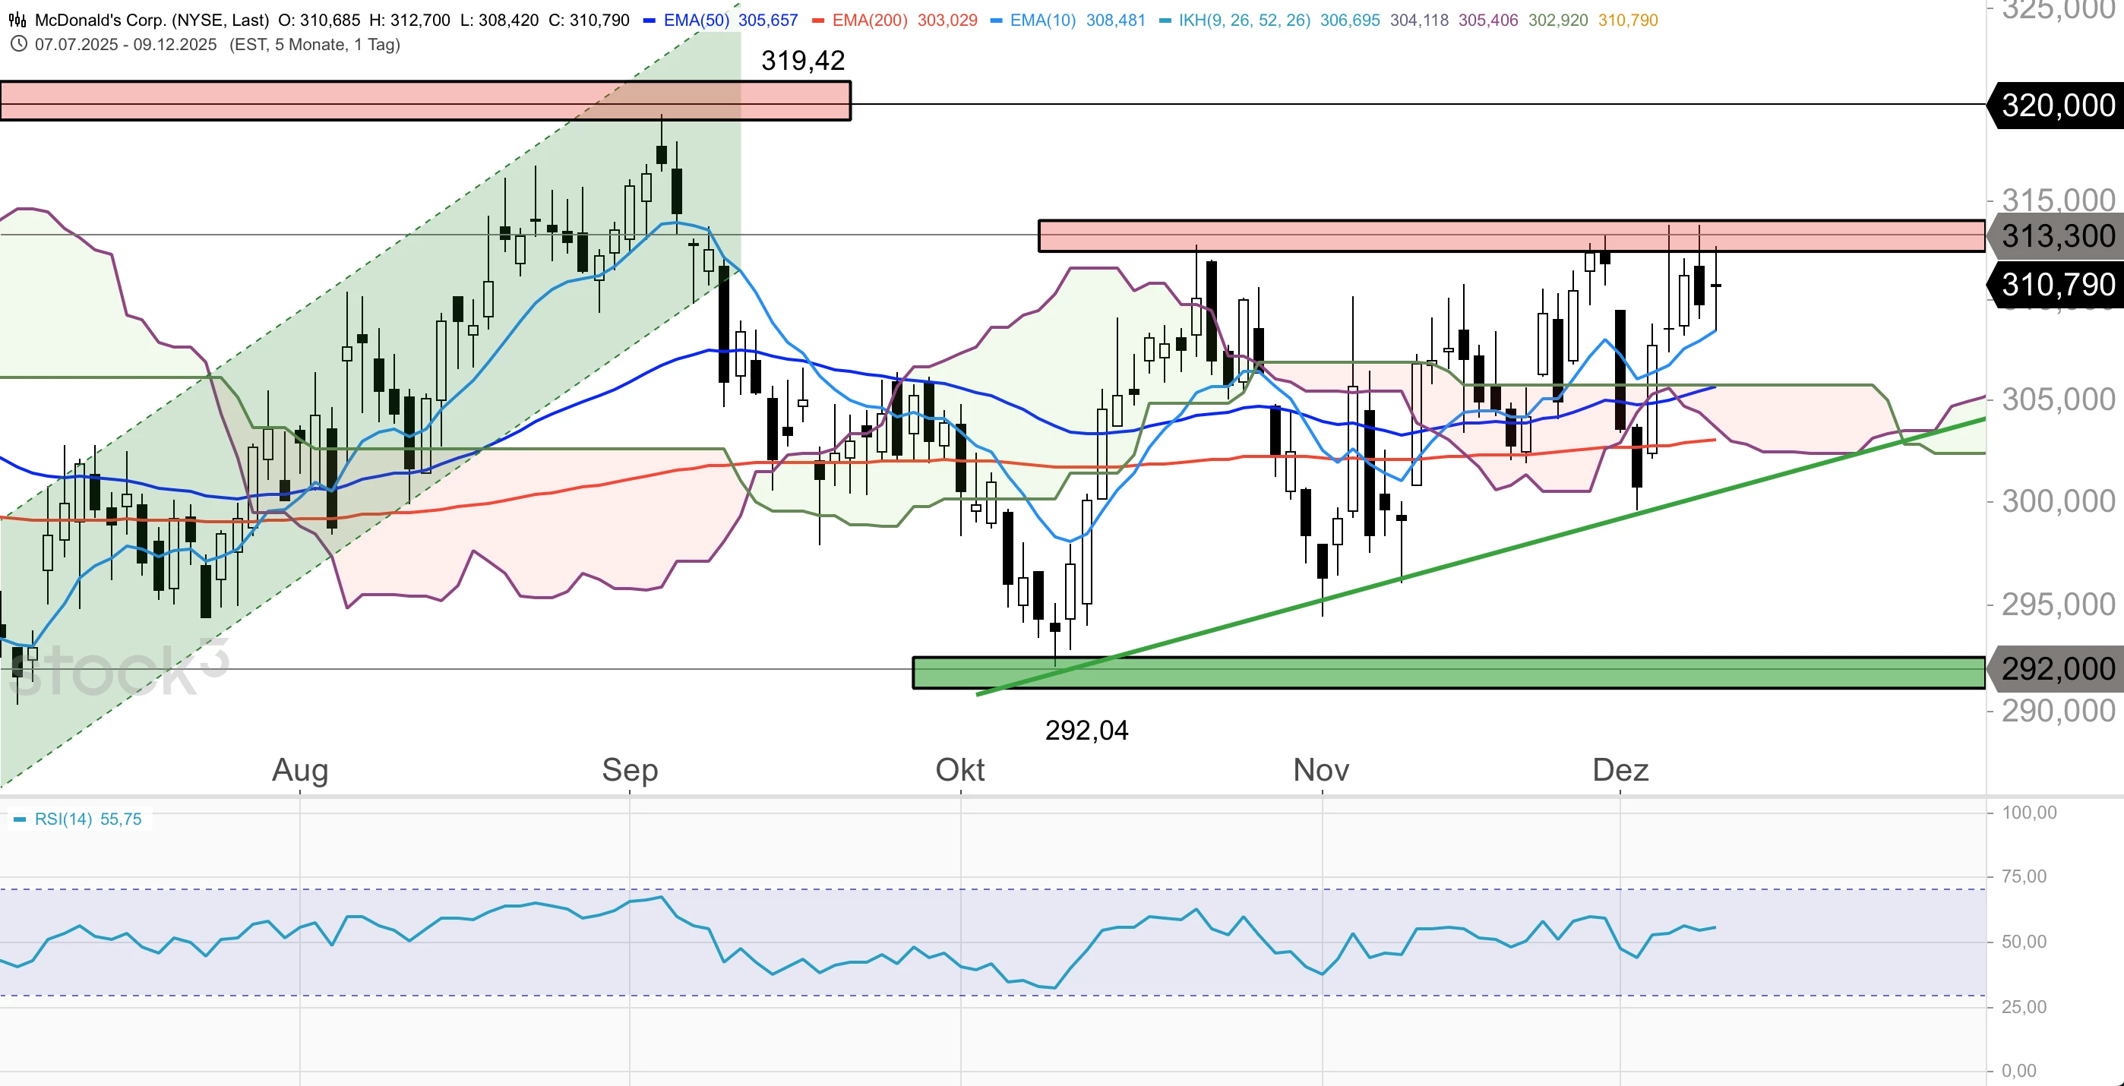Click the clock icon beside date range
Screen dimensions: 2124x1086
pyautogui.click(x=18, y=45)
